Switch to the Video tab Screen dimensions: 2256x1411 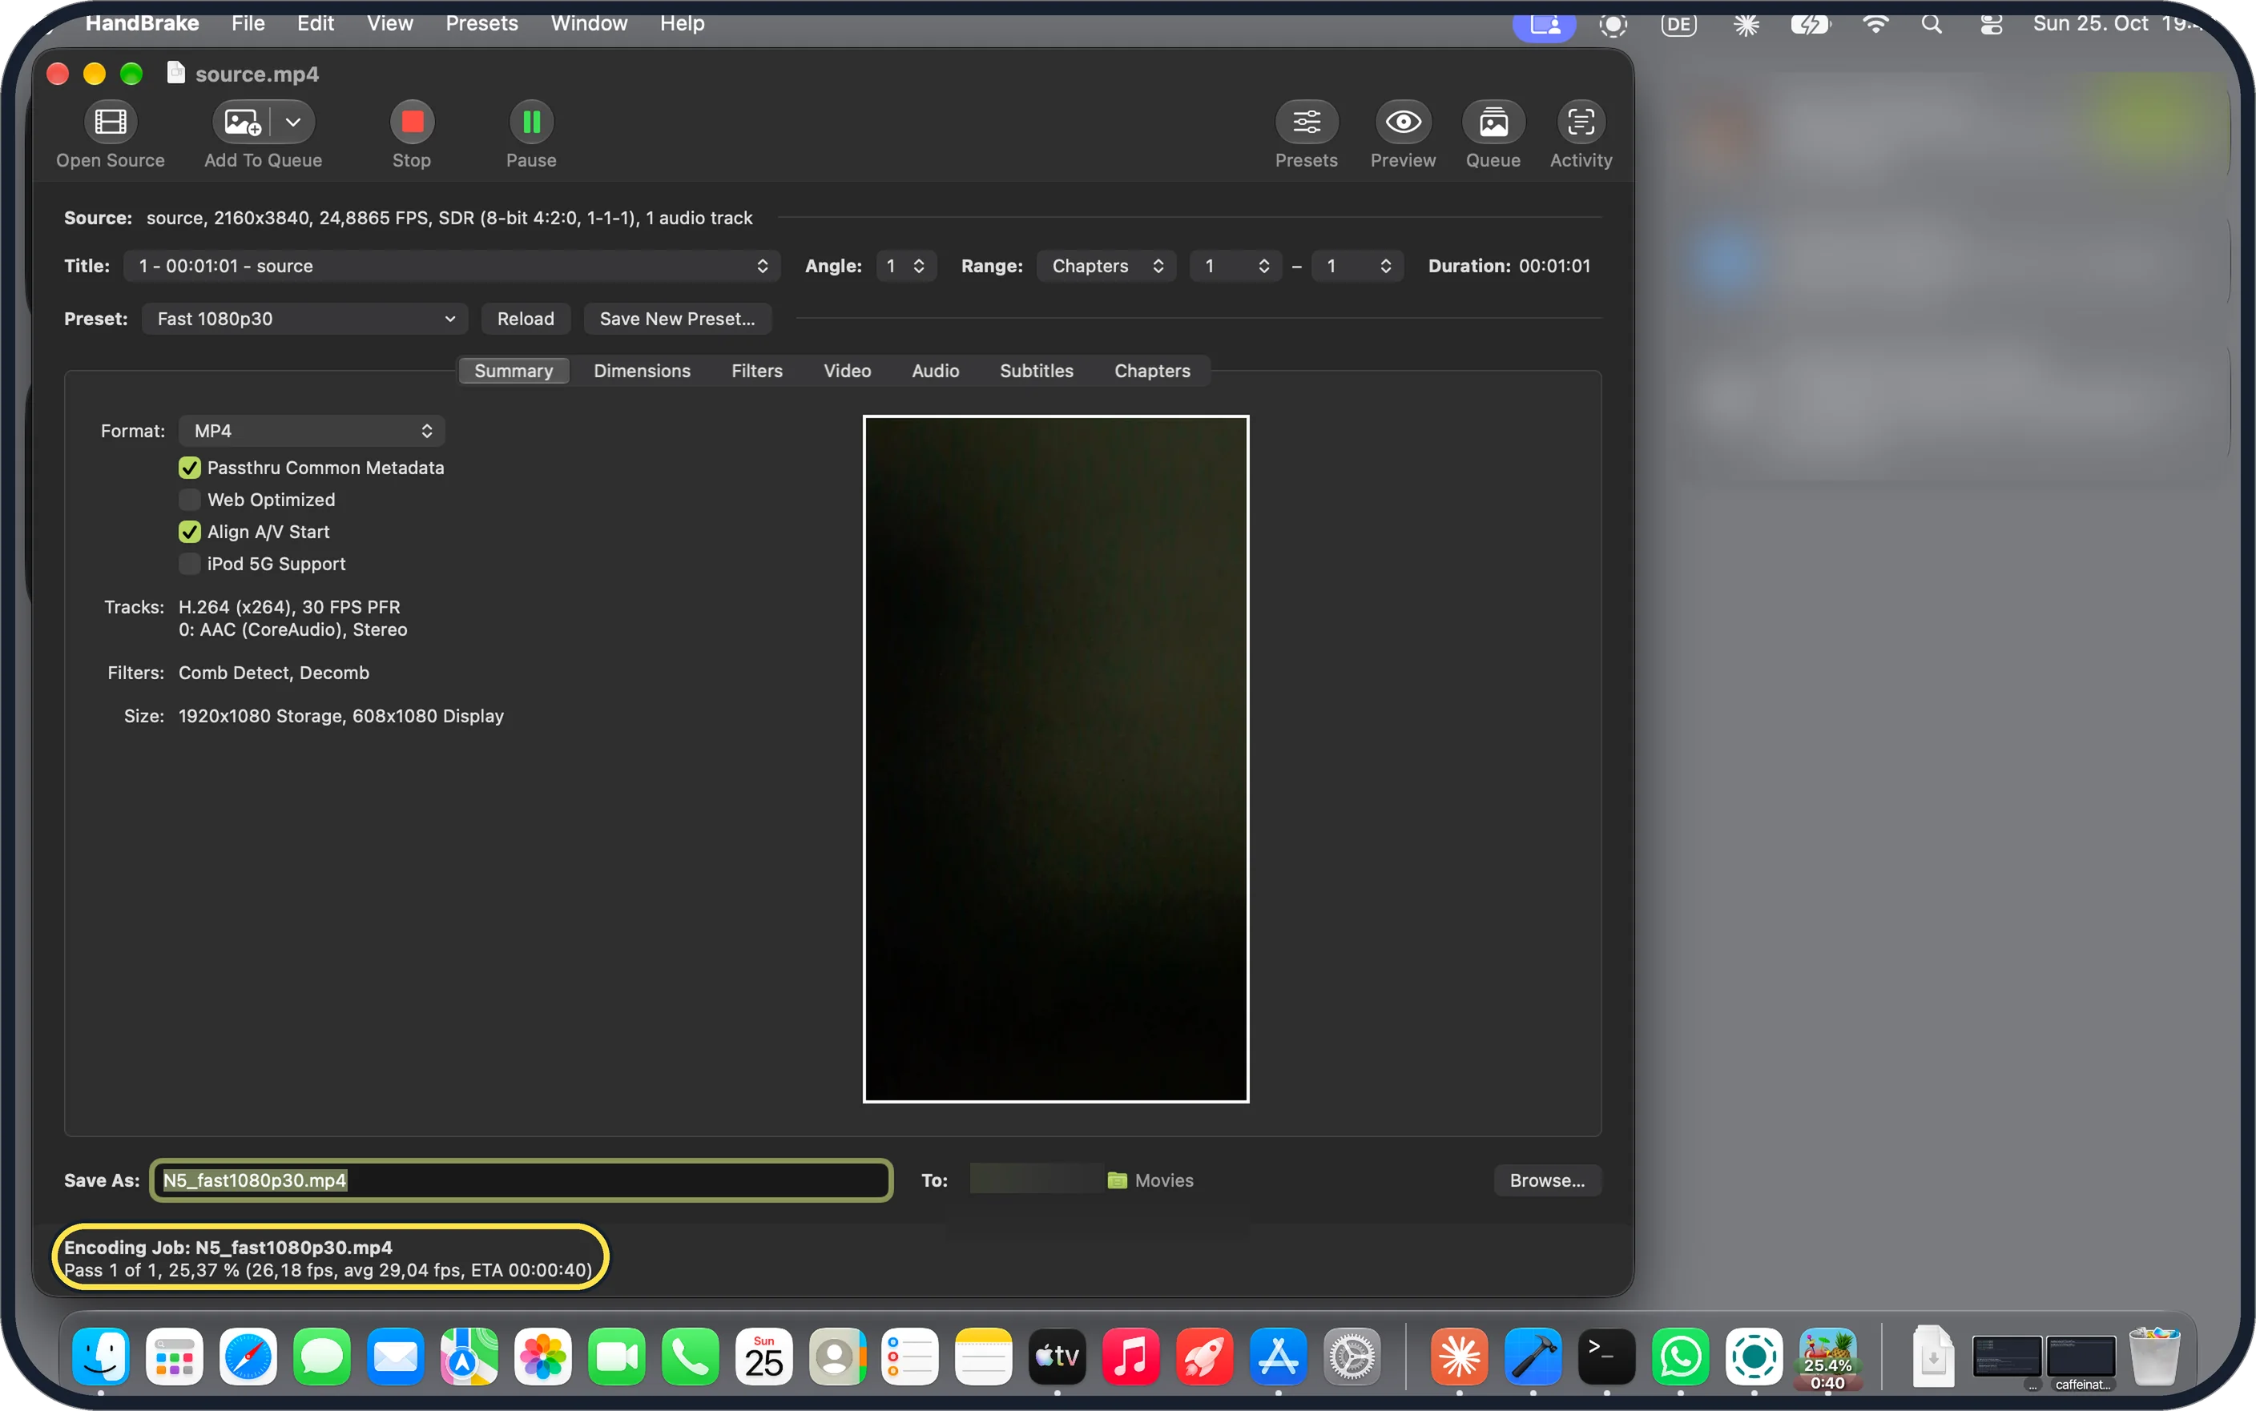point(847,372)
